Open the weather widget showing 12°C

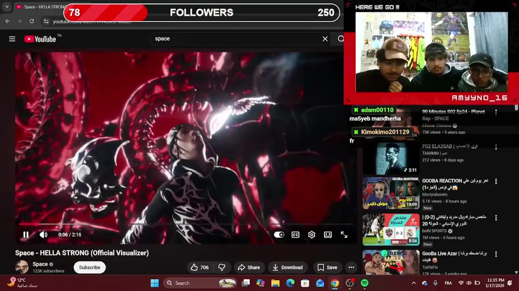coord(23,283)
